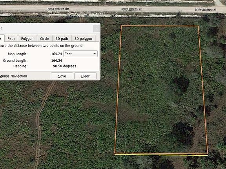Select the 3D polygon tab

pyautogui.click(x=83, y=38)
